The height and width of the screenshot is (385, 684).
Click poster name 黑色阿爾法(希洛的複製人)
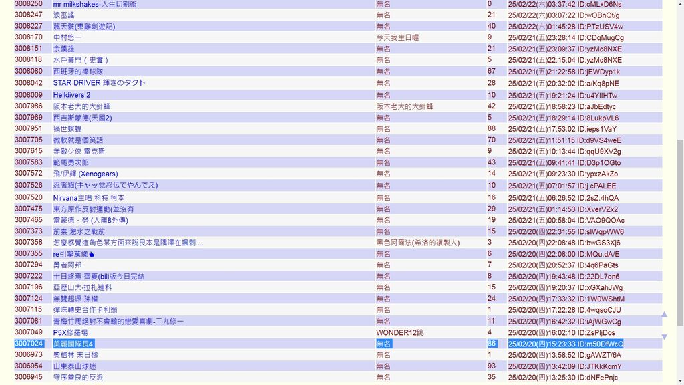pyautogui.click(x=417, y=243)
